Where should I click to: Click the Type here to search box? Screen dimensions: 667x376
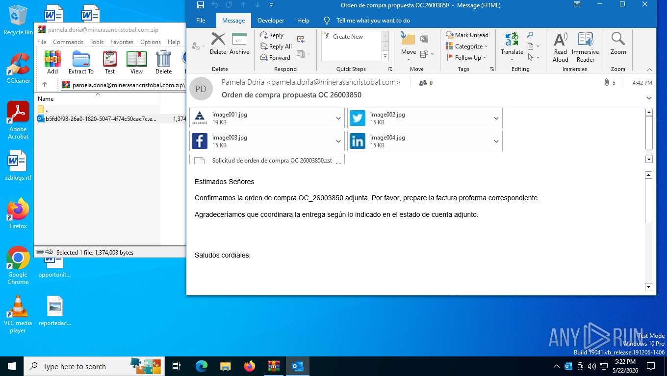pos(93,366)
